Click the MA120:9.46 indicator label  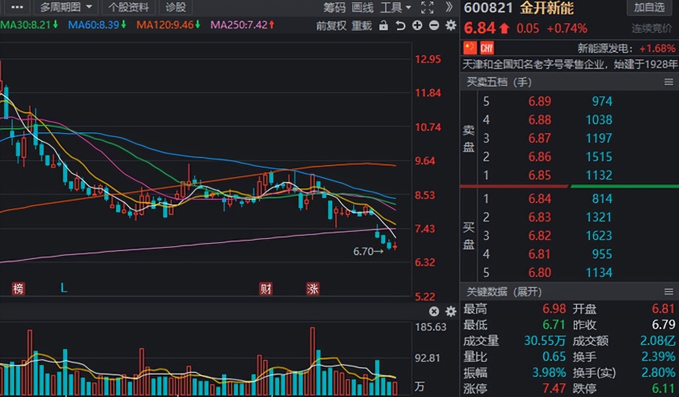point(169,25)
